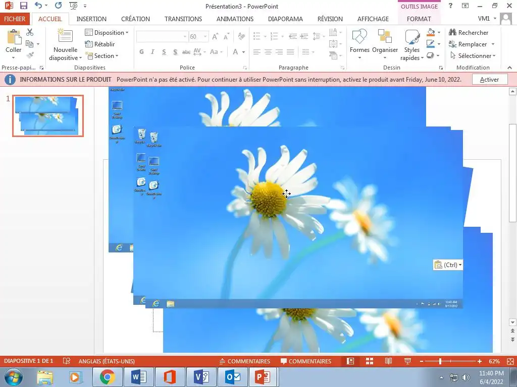The image size is (517, 387).
Task: Select the Format Painter brush
Action: click(x=30, y=55)
